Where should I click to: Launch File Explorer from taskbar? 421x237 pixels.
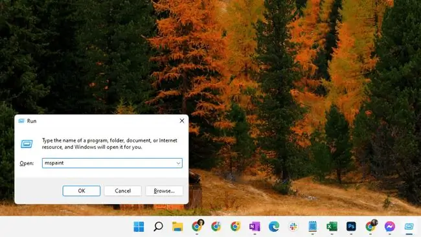click(x=177, y=227)
